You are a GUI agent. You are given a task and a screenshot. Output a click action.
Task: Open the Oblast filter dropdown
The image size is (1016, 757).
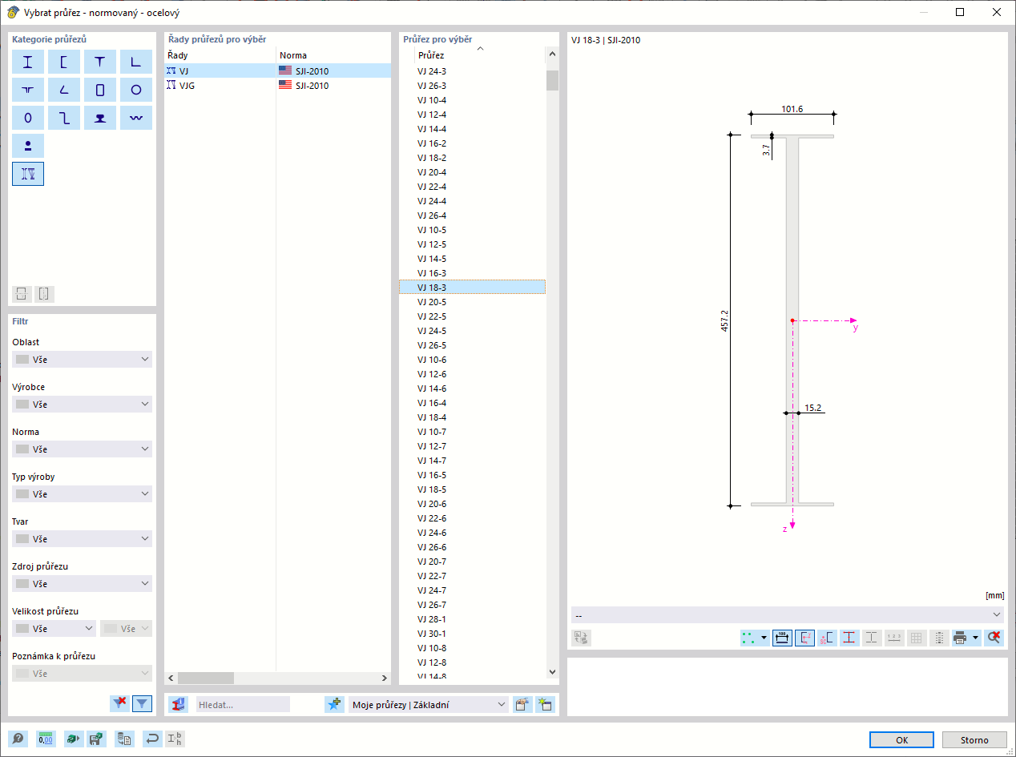[82, 360]
